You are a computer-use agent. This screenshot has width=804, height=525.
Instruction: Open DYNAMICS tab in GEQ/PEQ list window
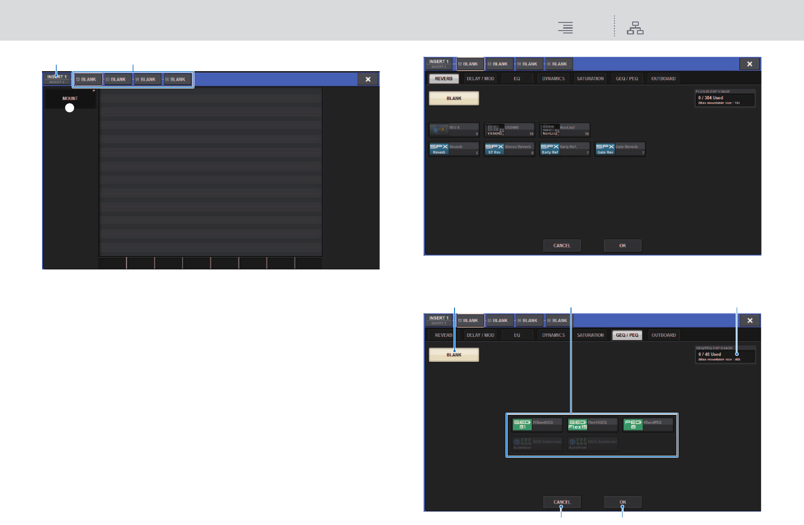[x=553, y=335]
